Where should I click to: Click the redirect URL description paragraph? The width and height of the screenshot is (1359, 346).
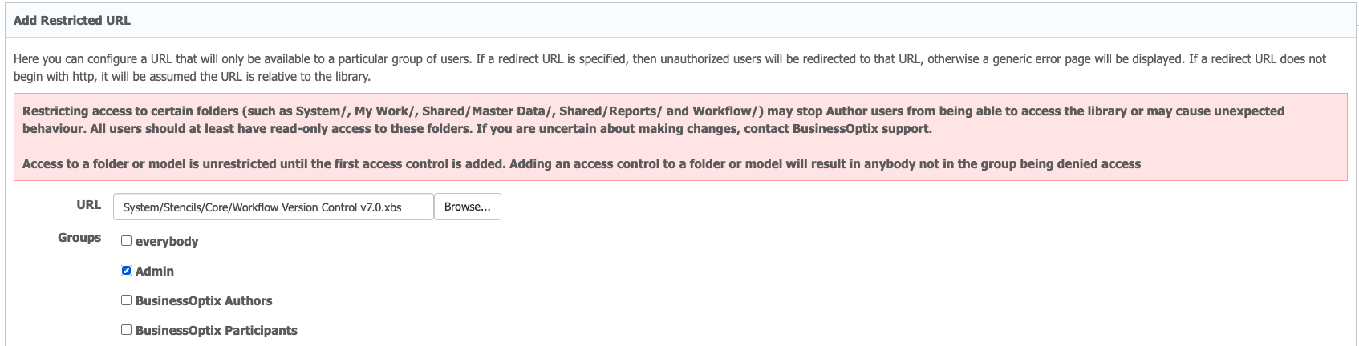coord(669,68)
